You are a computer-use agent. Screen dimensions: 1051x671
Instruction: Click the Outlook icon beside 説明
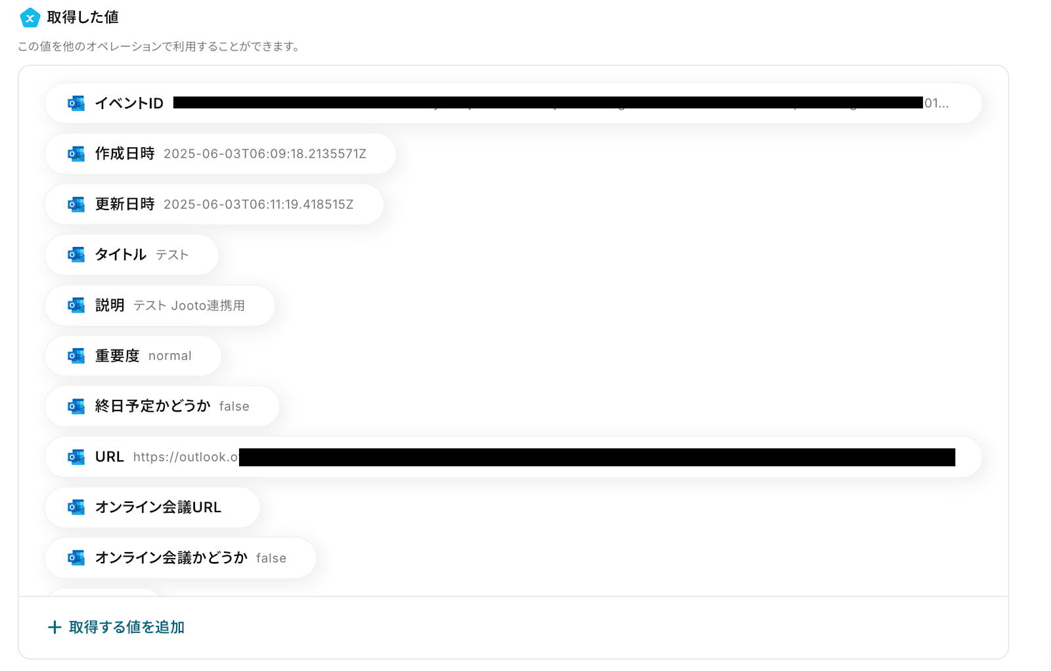[76, 306]
